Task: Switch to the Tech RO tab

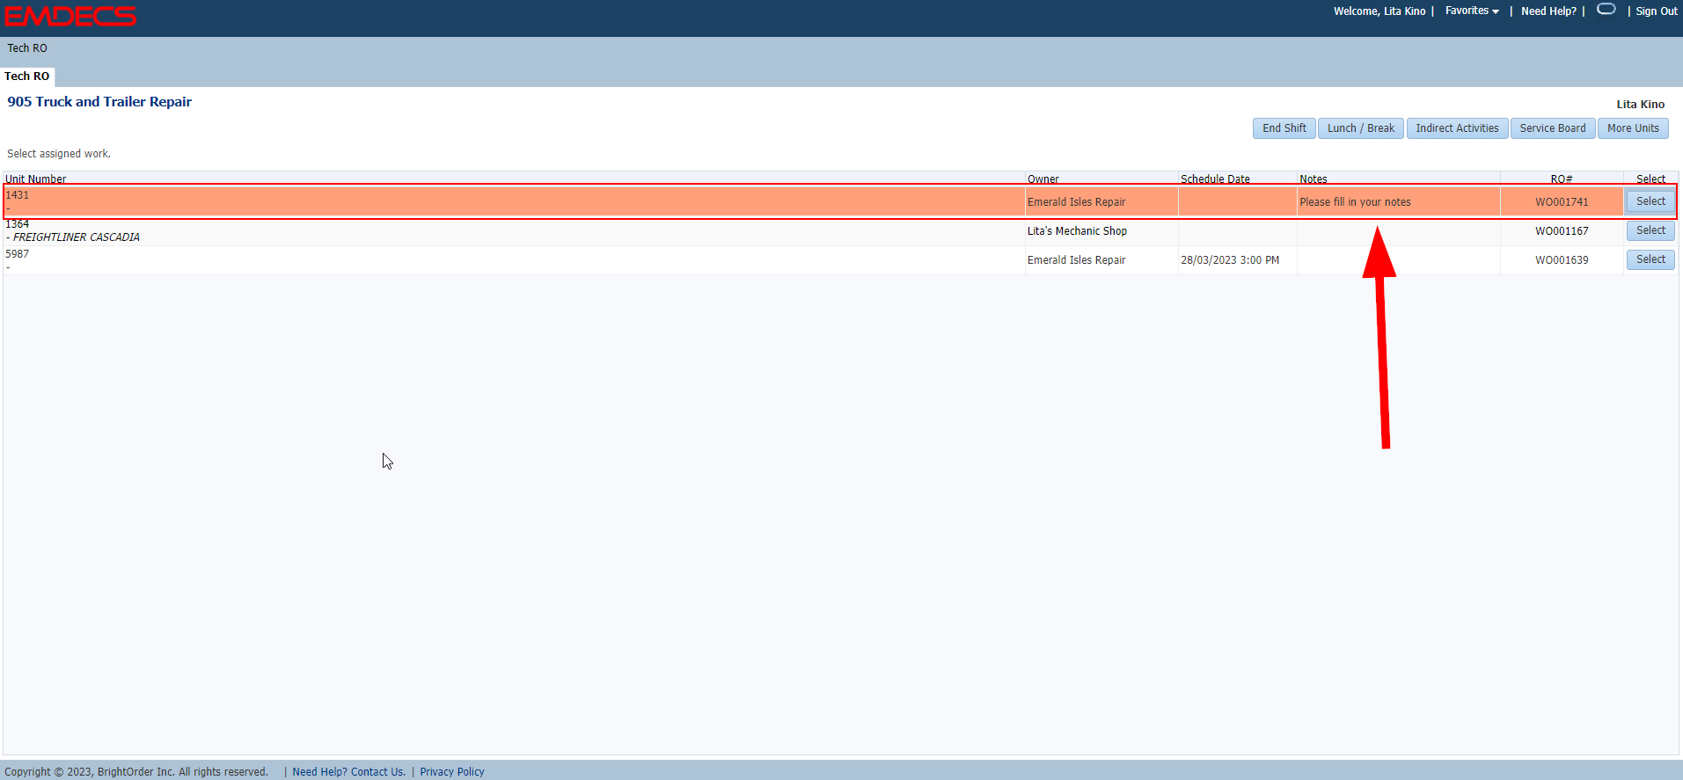Action: (27, 77)
